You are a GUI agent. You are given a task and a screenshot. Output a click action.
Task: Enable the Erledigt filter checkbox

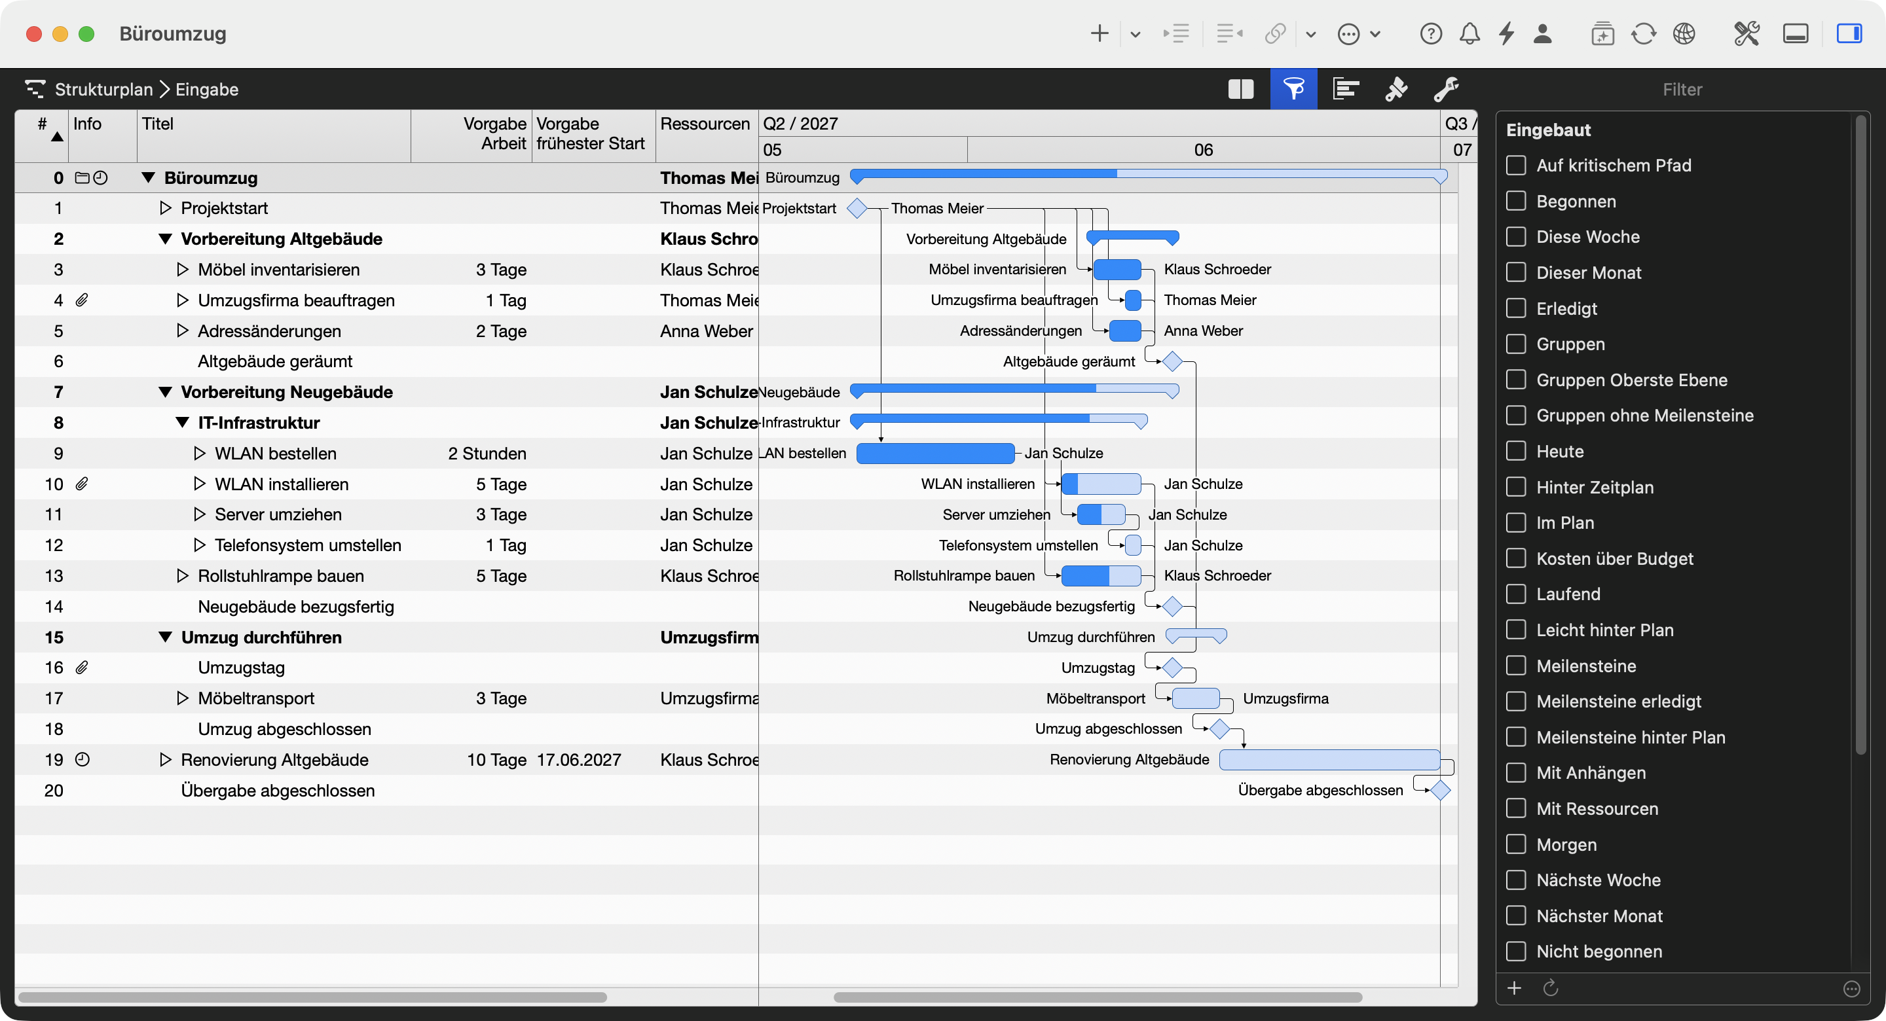pos(1515,308)
